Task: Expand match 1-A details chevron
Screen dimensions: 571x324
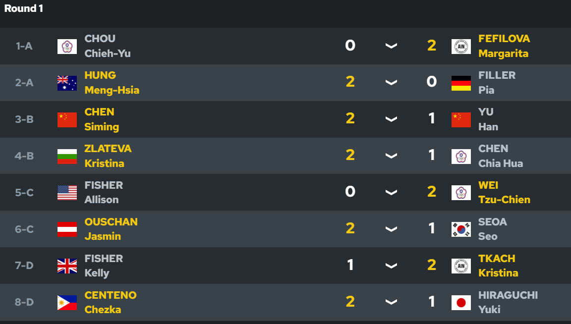Action: pos(391,46)
